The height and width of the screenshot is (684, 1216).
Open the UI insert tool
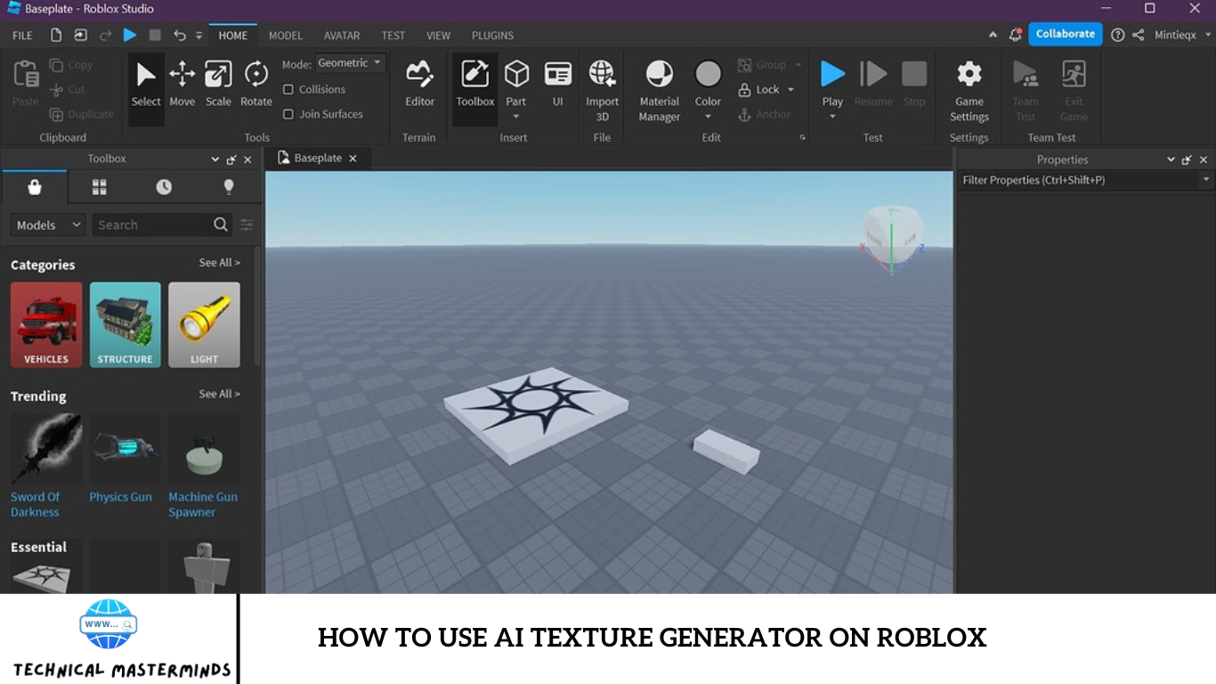click(558, 85)
